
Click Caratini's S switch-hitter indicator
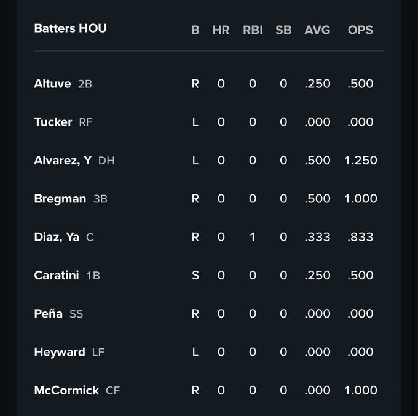[x=195, y=275]
